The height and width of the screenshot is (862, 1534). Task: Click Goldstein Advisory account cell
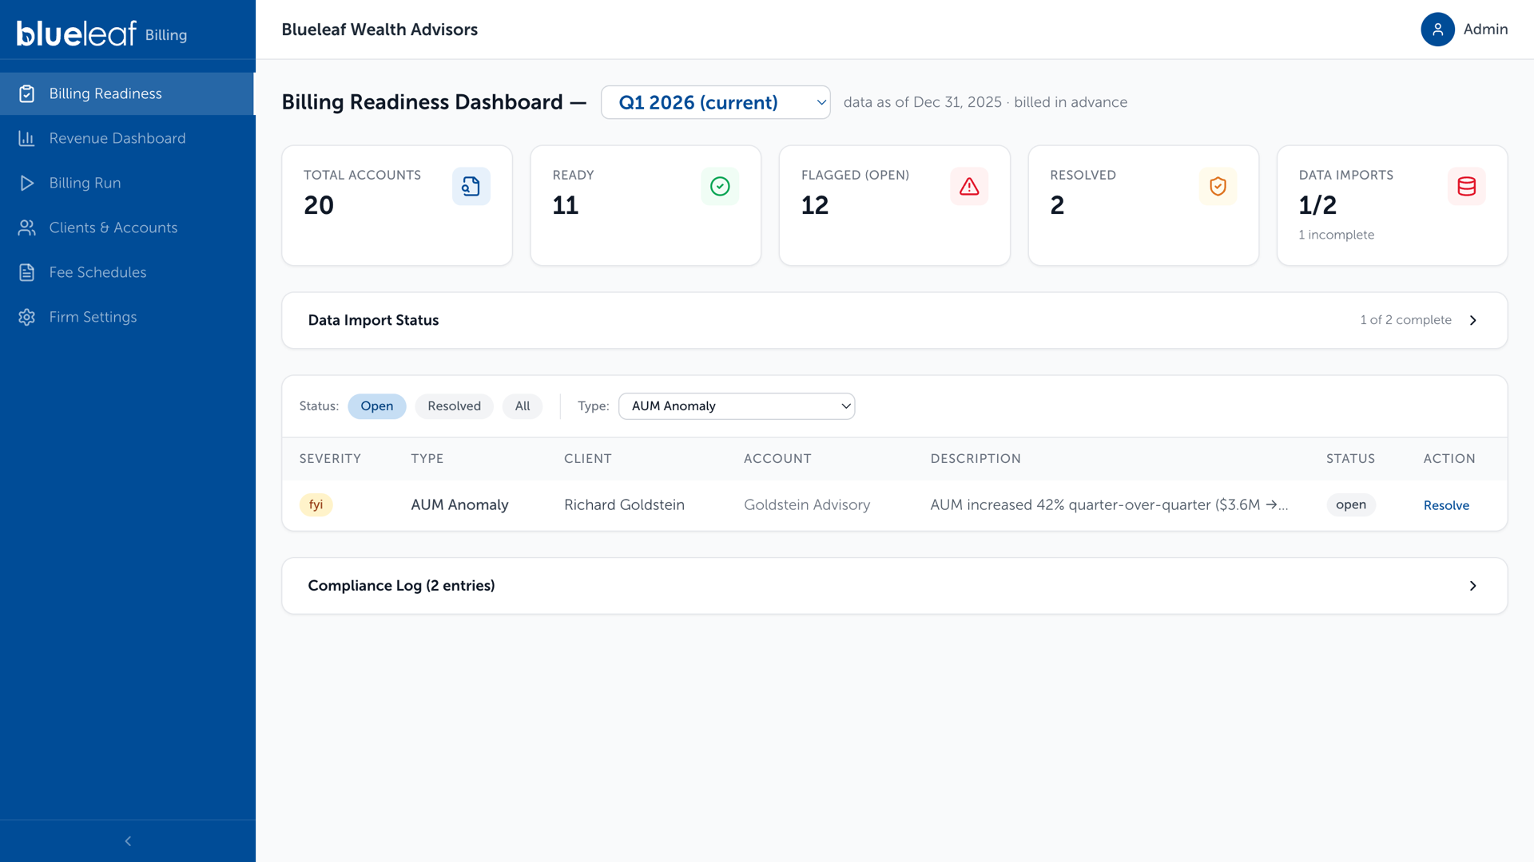coord(807,505)
